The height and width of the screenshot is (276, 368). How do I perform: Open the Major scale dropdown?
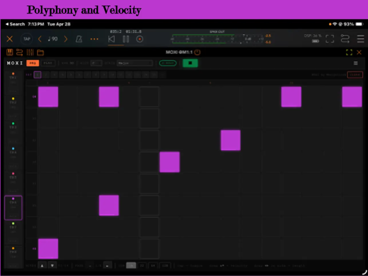click(x=134, y=63)
